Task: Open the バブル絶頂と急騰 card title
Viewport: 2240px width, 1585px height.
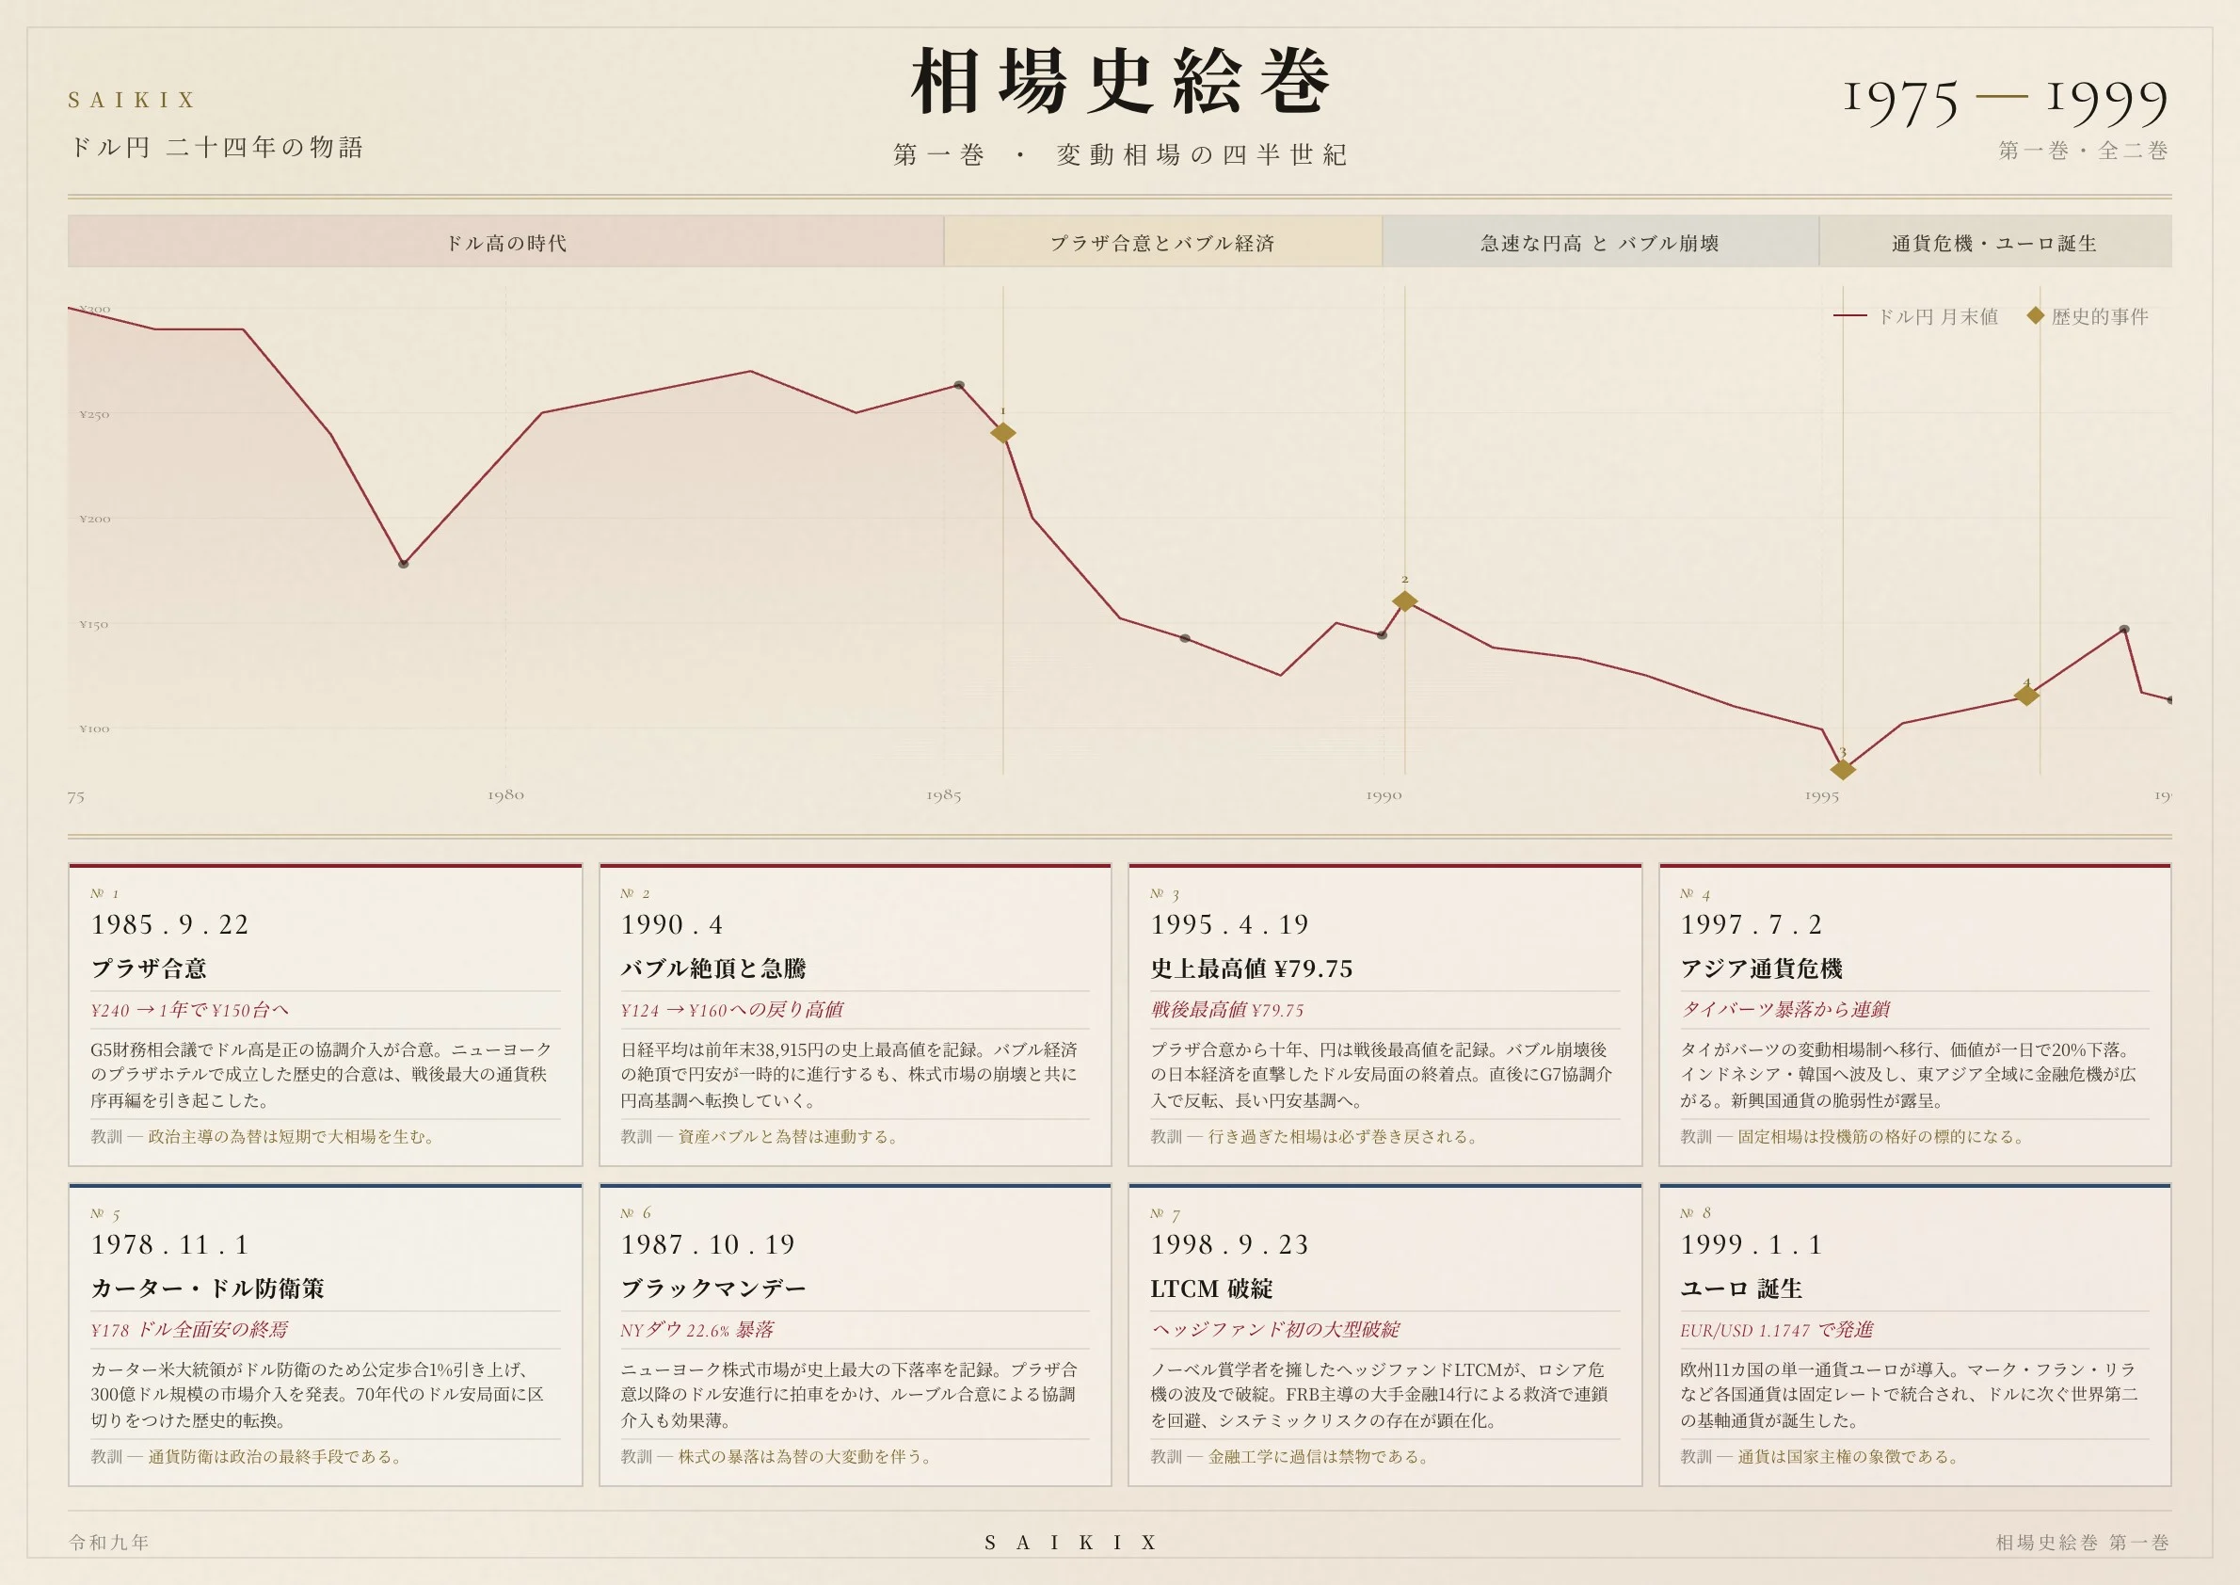Action: [713, 969]
